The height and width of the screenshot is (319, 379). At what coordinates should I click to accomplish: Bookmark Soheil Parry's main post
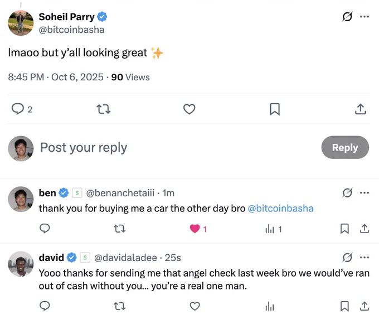[x=275, y=109]
